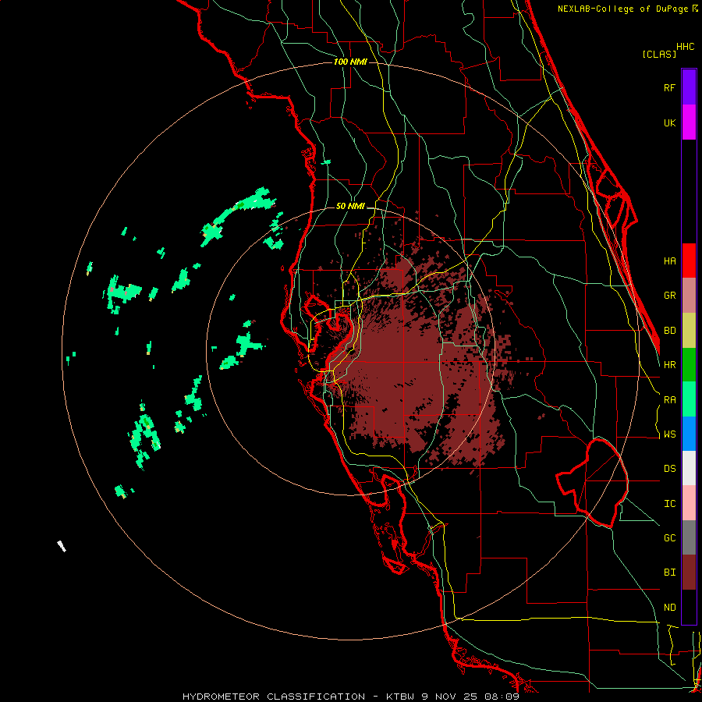Click the small white echo offshore southwest
702x702 pixels.
coord(62,546)
